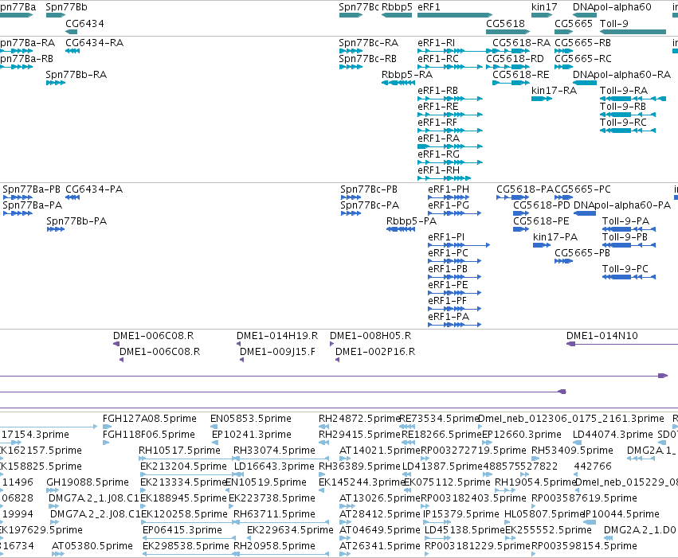The height and width of the screenshot is (558, 678).
Task: Click the DME1-008H05.R clone label
Action: pyautogui.click(x=370, y=336)
